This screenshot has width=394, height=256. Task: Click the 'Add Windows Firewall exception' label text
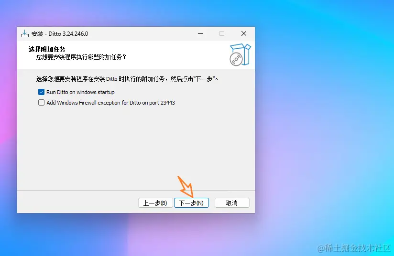(x=110, y=103)
